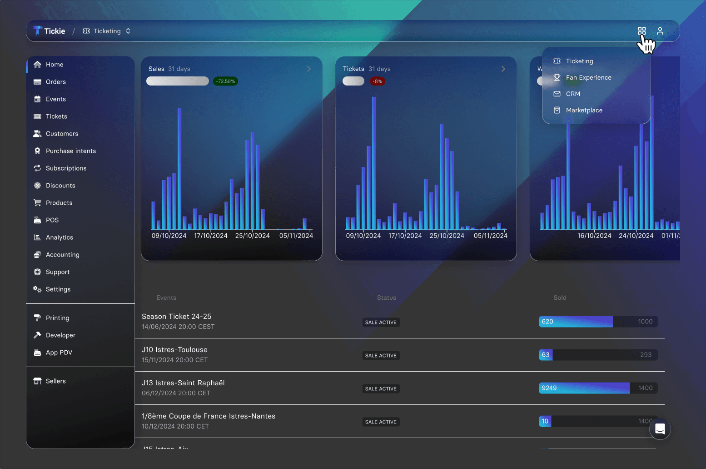
Task: Click the Settings gears icon
Action: 37,289
